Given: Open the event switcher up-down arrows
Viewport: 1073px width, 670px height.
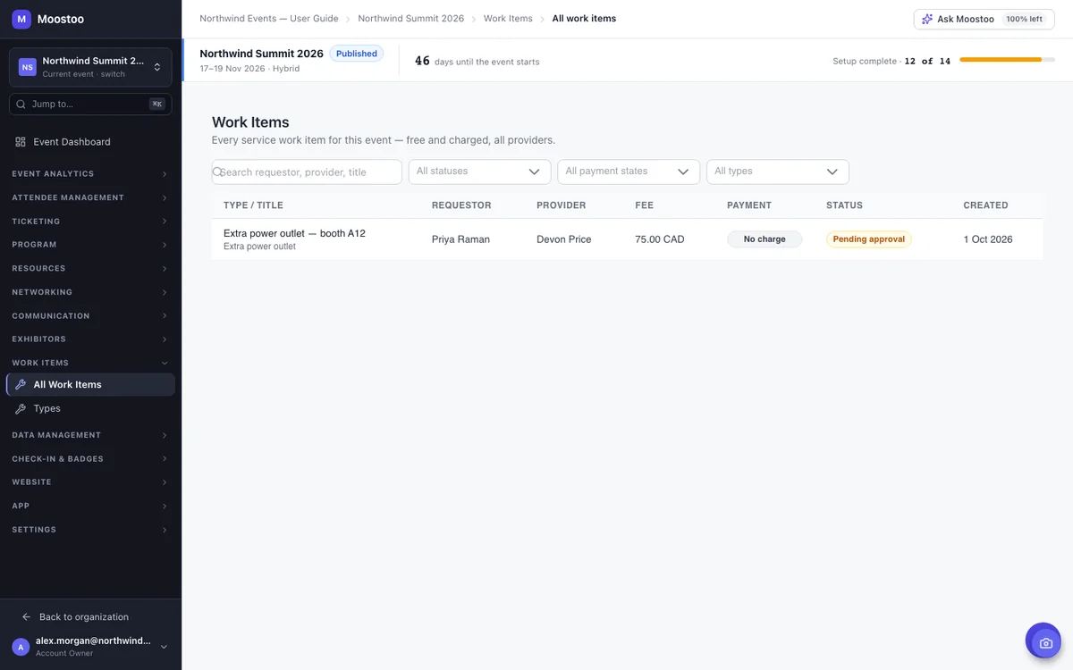Looking at the screenshot, I should coord(157,67).
